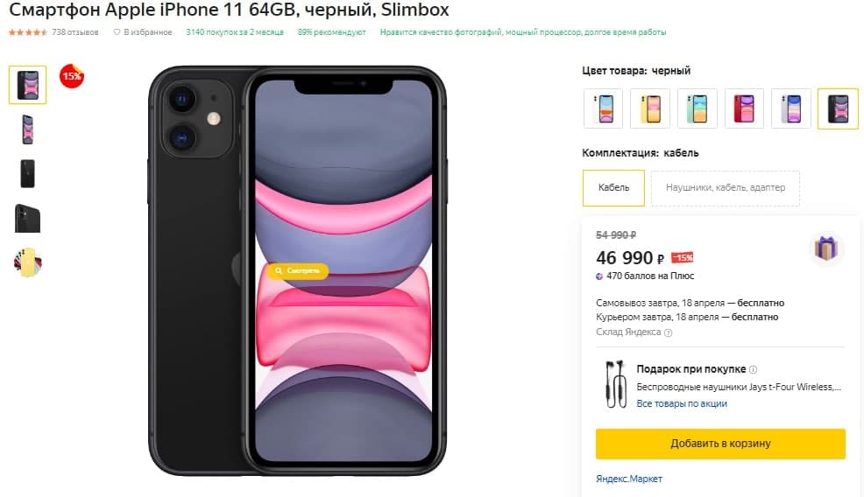Click the star rating icons

(29, 32)
